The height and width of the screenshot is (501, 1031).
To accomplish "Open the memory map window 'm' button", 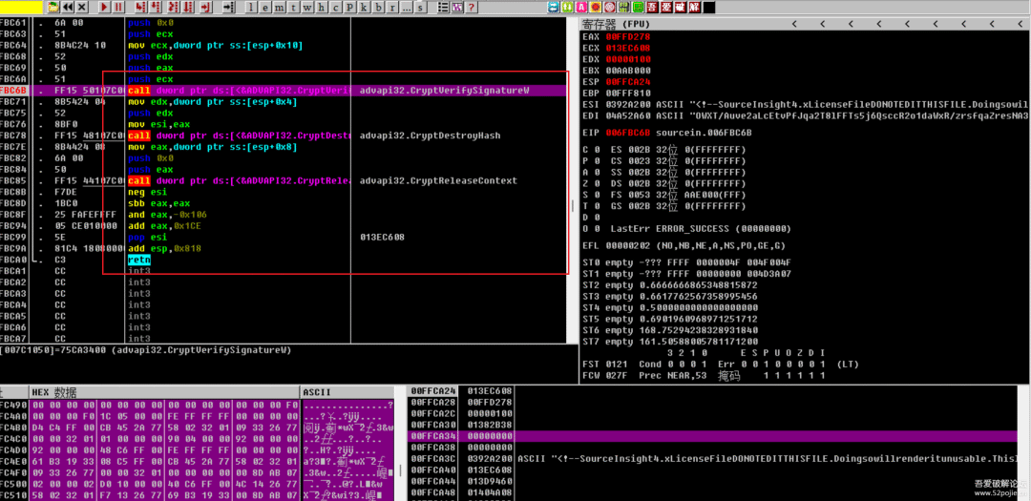I will tap(280, 8).
